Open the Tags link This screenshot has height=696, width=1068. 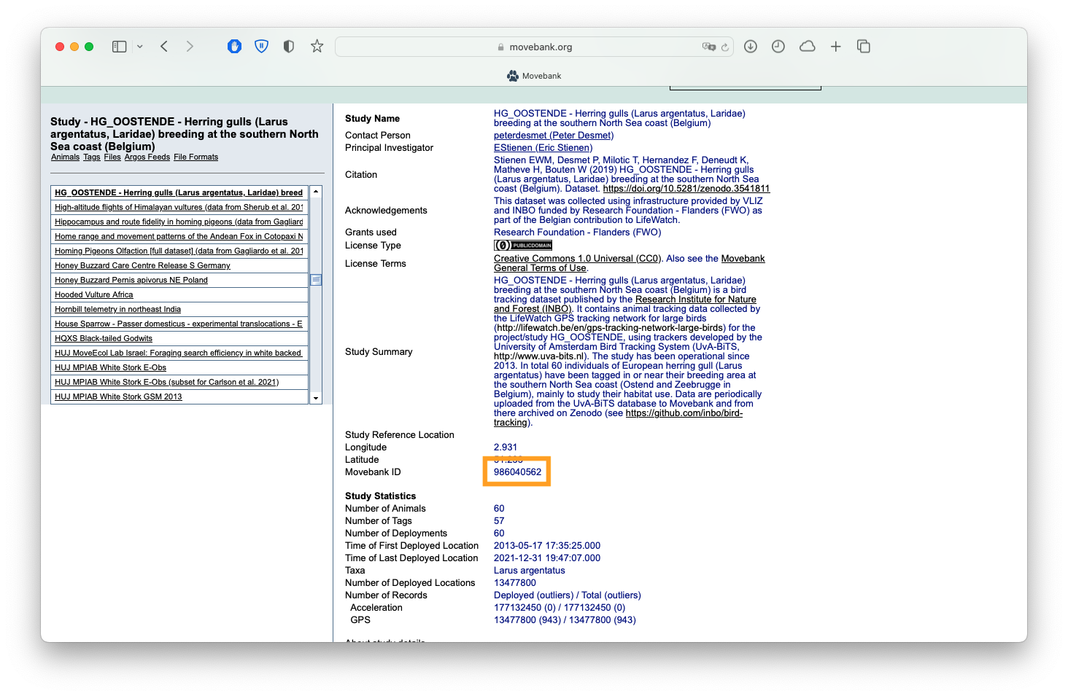(x=92, y=157)
